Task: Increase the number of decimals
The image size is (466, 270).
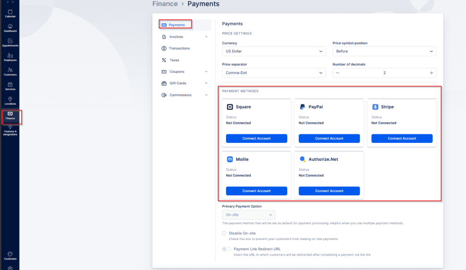Action: click(x=431, y=73)
